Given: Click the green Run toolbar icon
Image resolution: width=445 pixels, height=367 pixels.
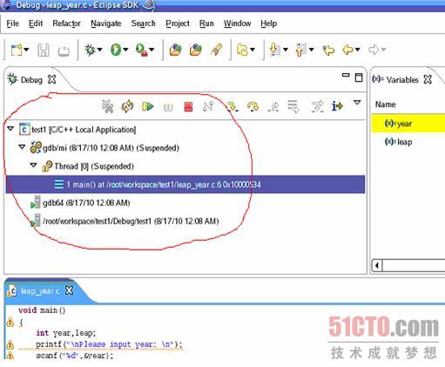Looking at the screenshot, I should tap(116, 50).
